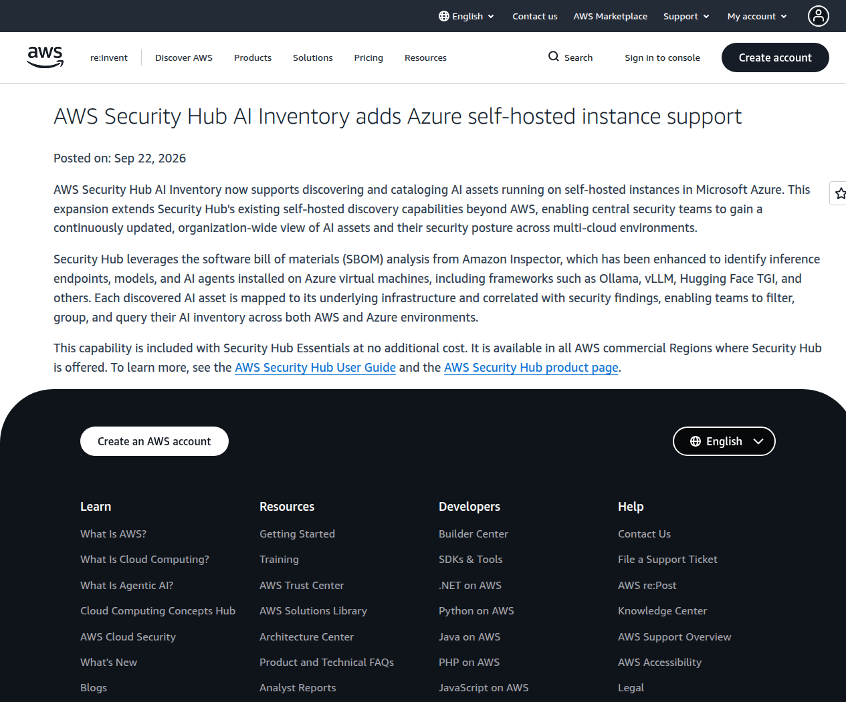The height and width of the screenshot is (702, 846).
Task: Open the Solutions menu
Action: coord(313,57)
